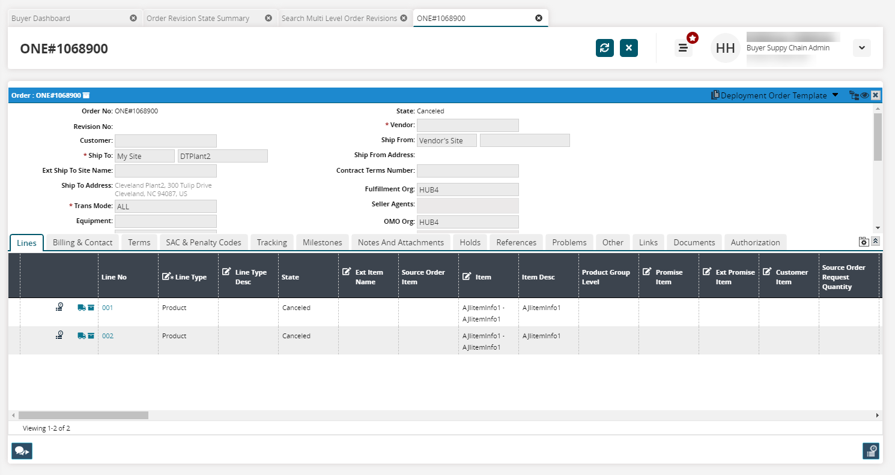The image size is (895, 475).
Task: Open the favorites menu with star badge
Action: (683, 48)
